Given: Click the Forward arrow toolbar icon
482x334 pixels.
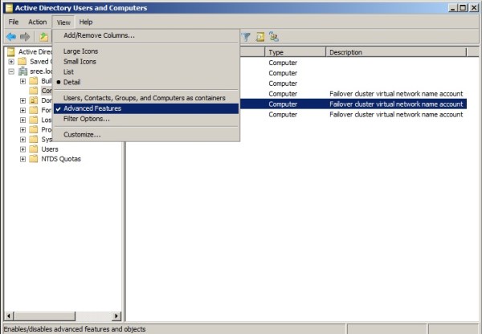Looking at the screenshot, I should click(25, 37).
